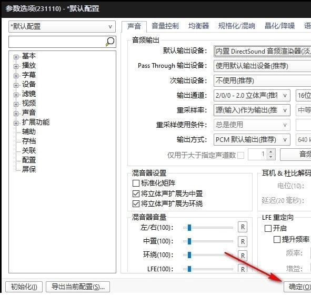Enable LFE 重定向 开启 checkbox

click(268, 228)
